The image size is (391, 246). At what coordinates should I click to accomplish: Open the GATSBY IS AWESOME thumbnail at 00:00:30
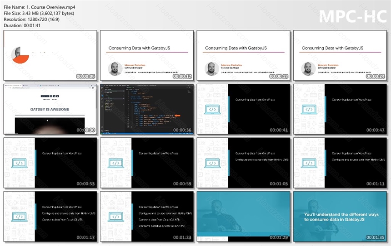click(50, 109)
